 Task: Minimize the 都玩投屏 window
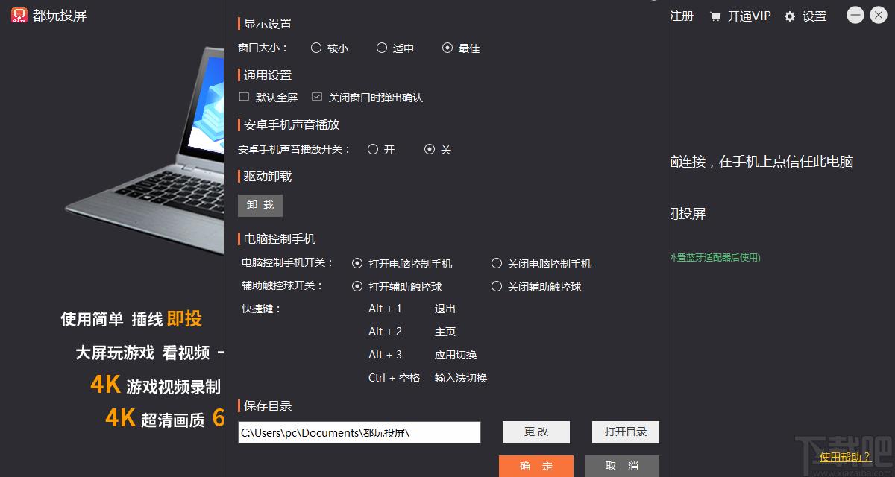pos(855,15)
